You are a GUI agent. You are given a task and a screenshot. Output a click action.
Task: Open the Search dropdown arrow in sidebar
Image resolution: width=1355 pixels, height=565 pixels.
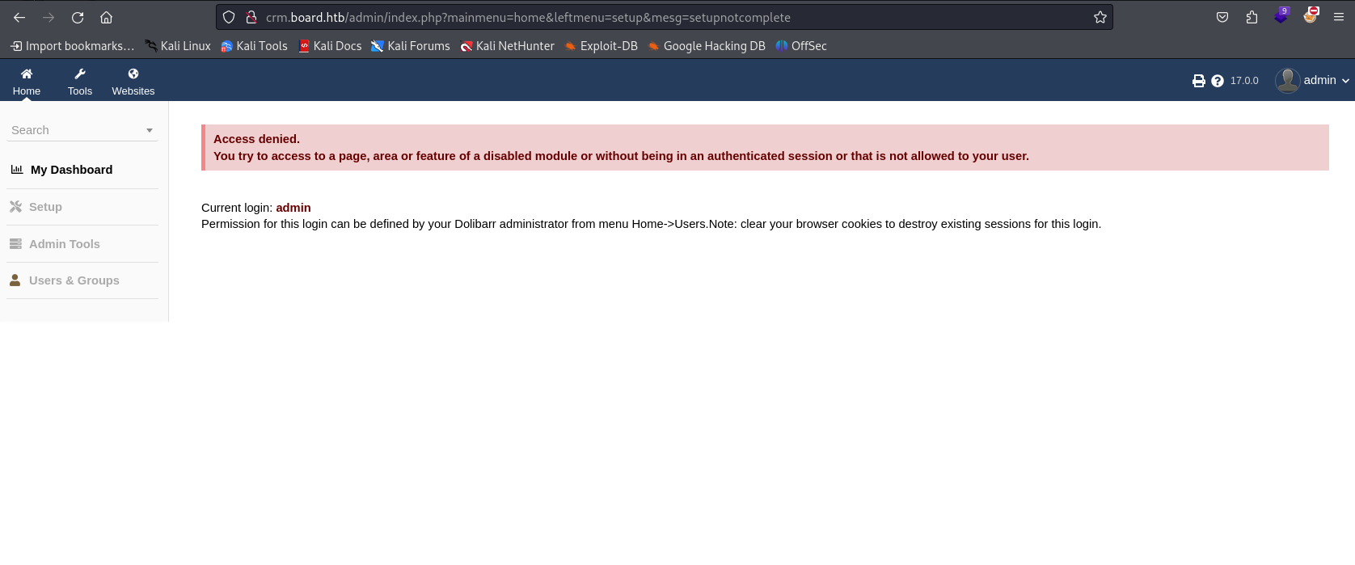tap(150, 130)
